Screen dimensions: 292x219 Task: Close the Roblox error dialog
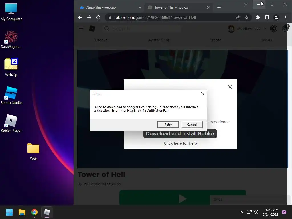tap(203, 94)
